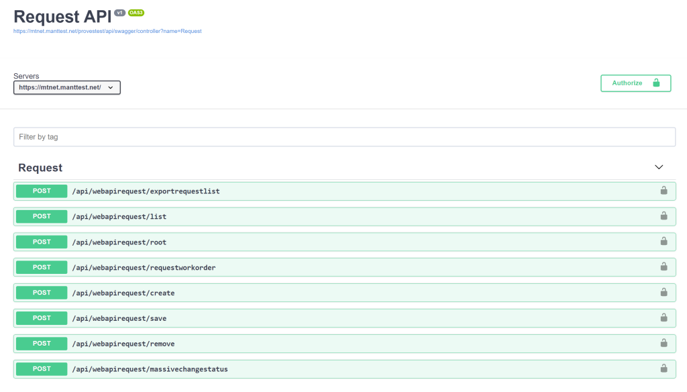Open the swagger controller URL link
This screenshot has width=687, height=392.
tap(107, 31)
